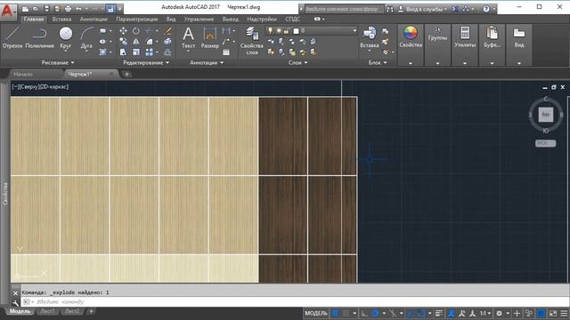The image size is (570, 320).
Task: Toggle snap mode in status bar
Action: click(346, 313)
